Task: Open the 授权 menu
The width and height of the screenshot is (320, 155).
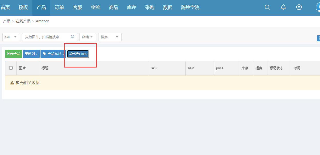Action: tap(23, 7)
